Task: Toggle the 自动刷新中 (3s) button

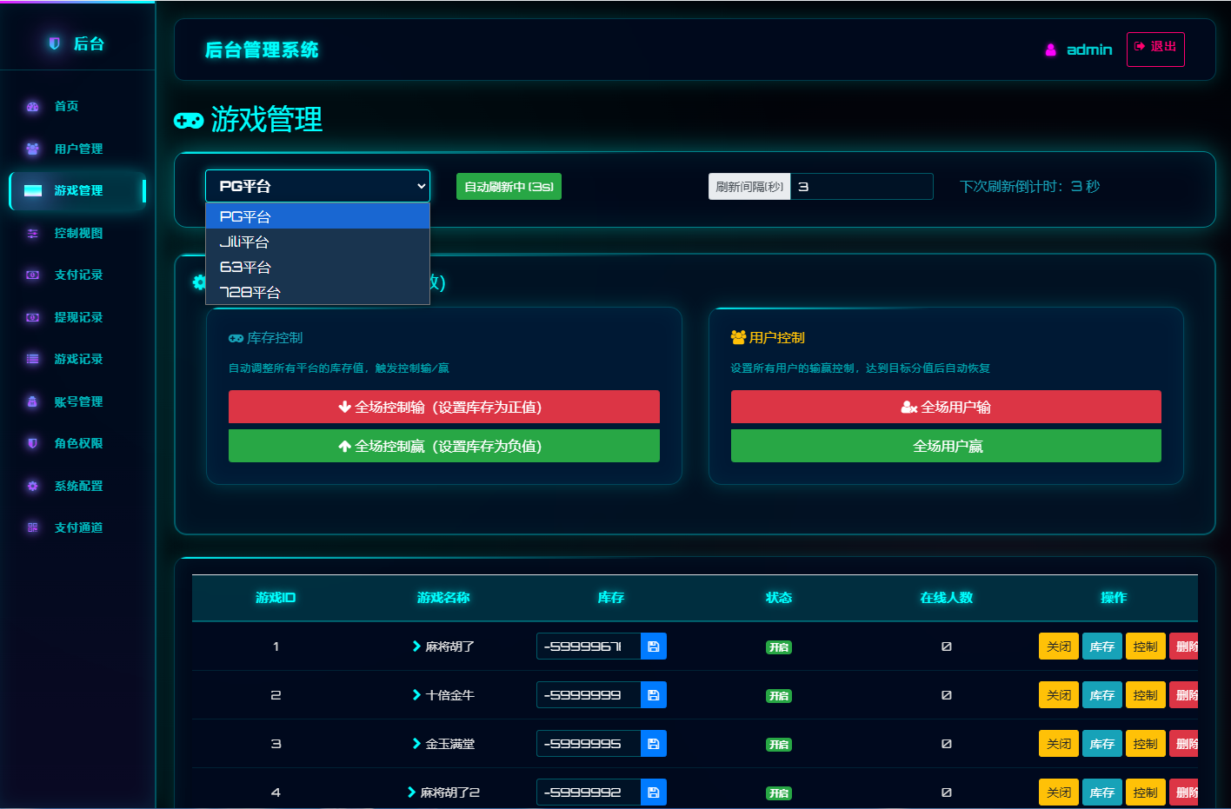Action: (x=509, y=187)
